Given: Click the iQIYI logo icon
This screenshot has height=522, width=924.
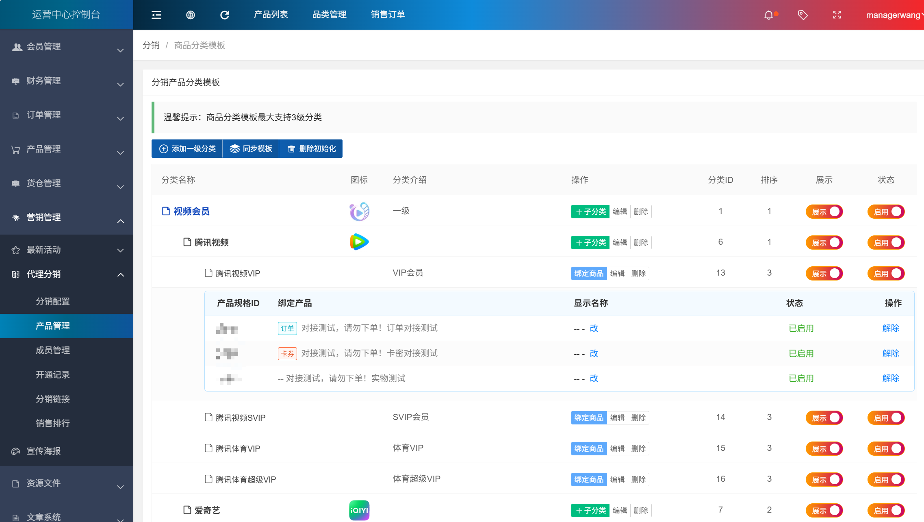Looking at the screenshot, I should (359, 510).
